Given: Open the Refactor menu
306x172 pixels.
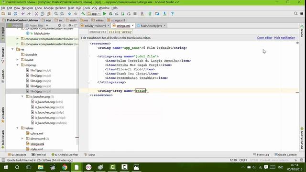Looking at the screenshot, I should tap(61, 8).
